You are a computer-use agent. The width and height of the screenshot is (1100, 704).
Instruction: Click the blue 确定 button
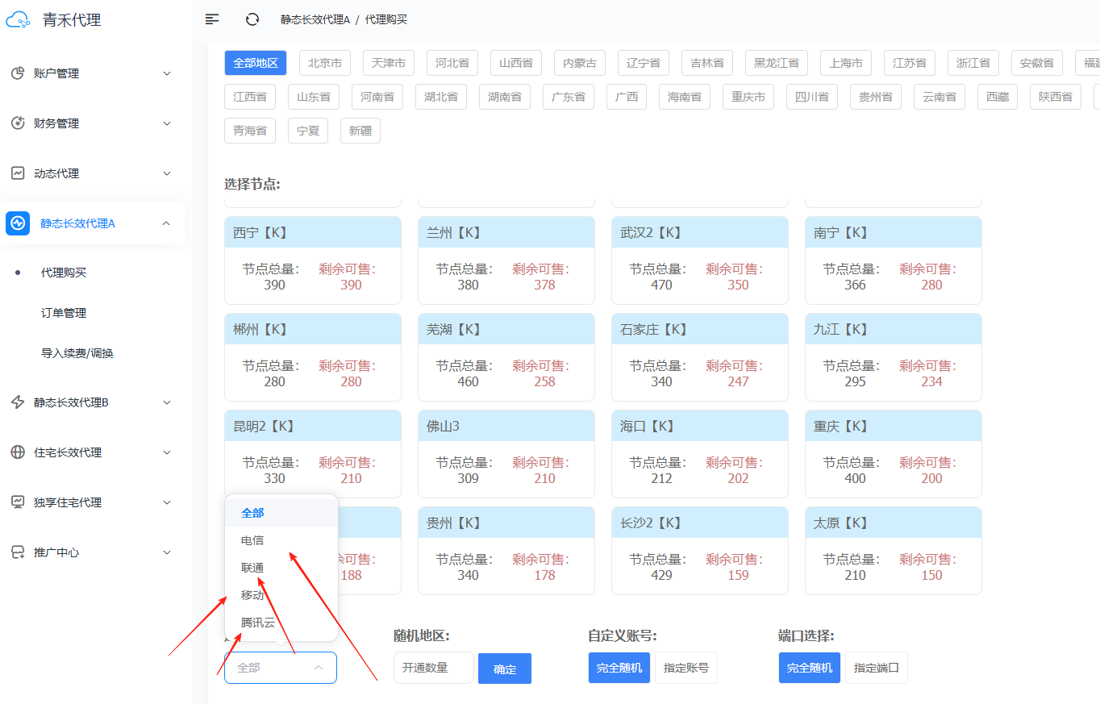pyautogui.click(x=505, y=669)
